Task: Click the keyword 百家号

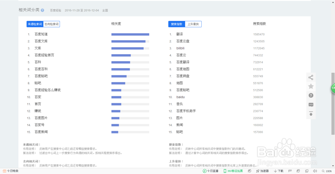Action: [x=39, y=125]
